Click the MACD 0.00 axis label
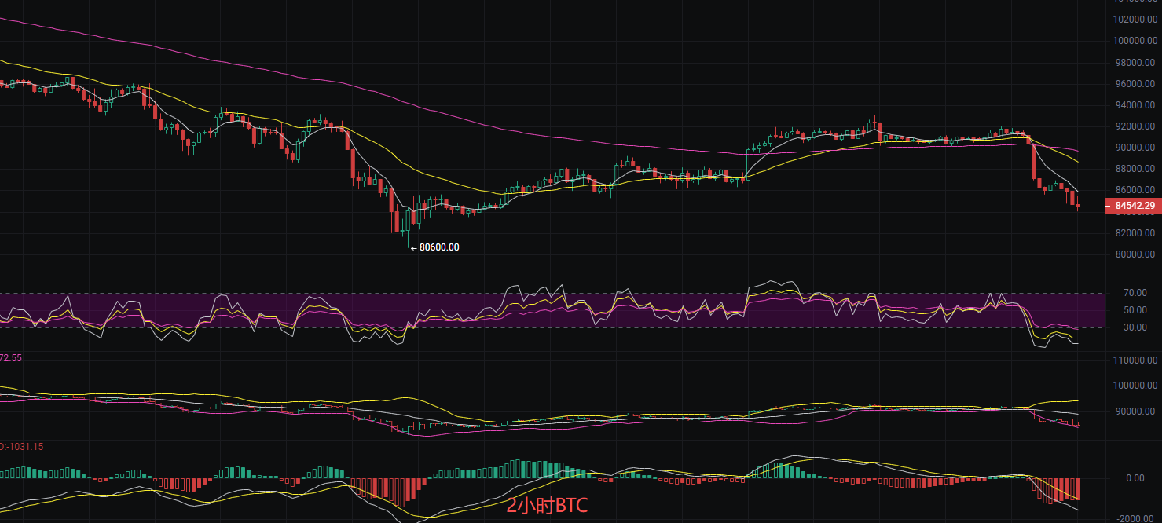This screenshot has width=1162, height=523. 1135,478
